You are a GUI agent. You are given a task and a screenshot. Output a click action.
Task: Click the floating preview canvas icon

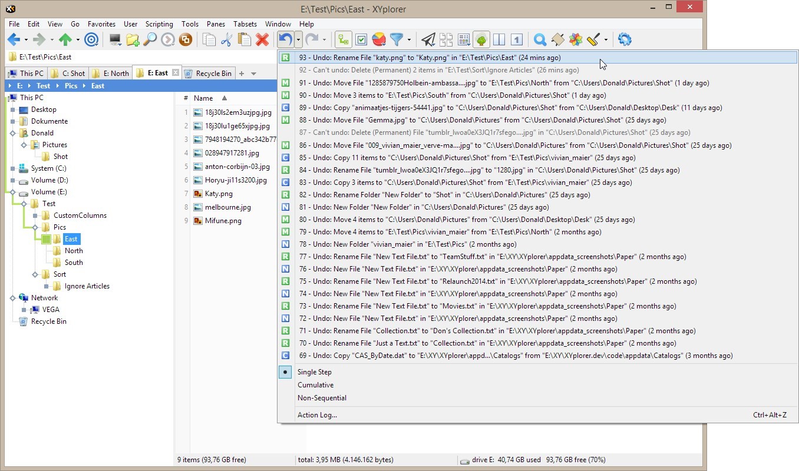(557, 39)
